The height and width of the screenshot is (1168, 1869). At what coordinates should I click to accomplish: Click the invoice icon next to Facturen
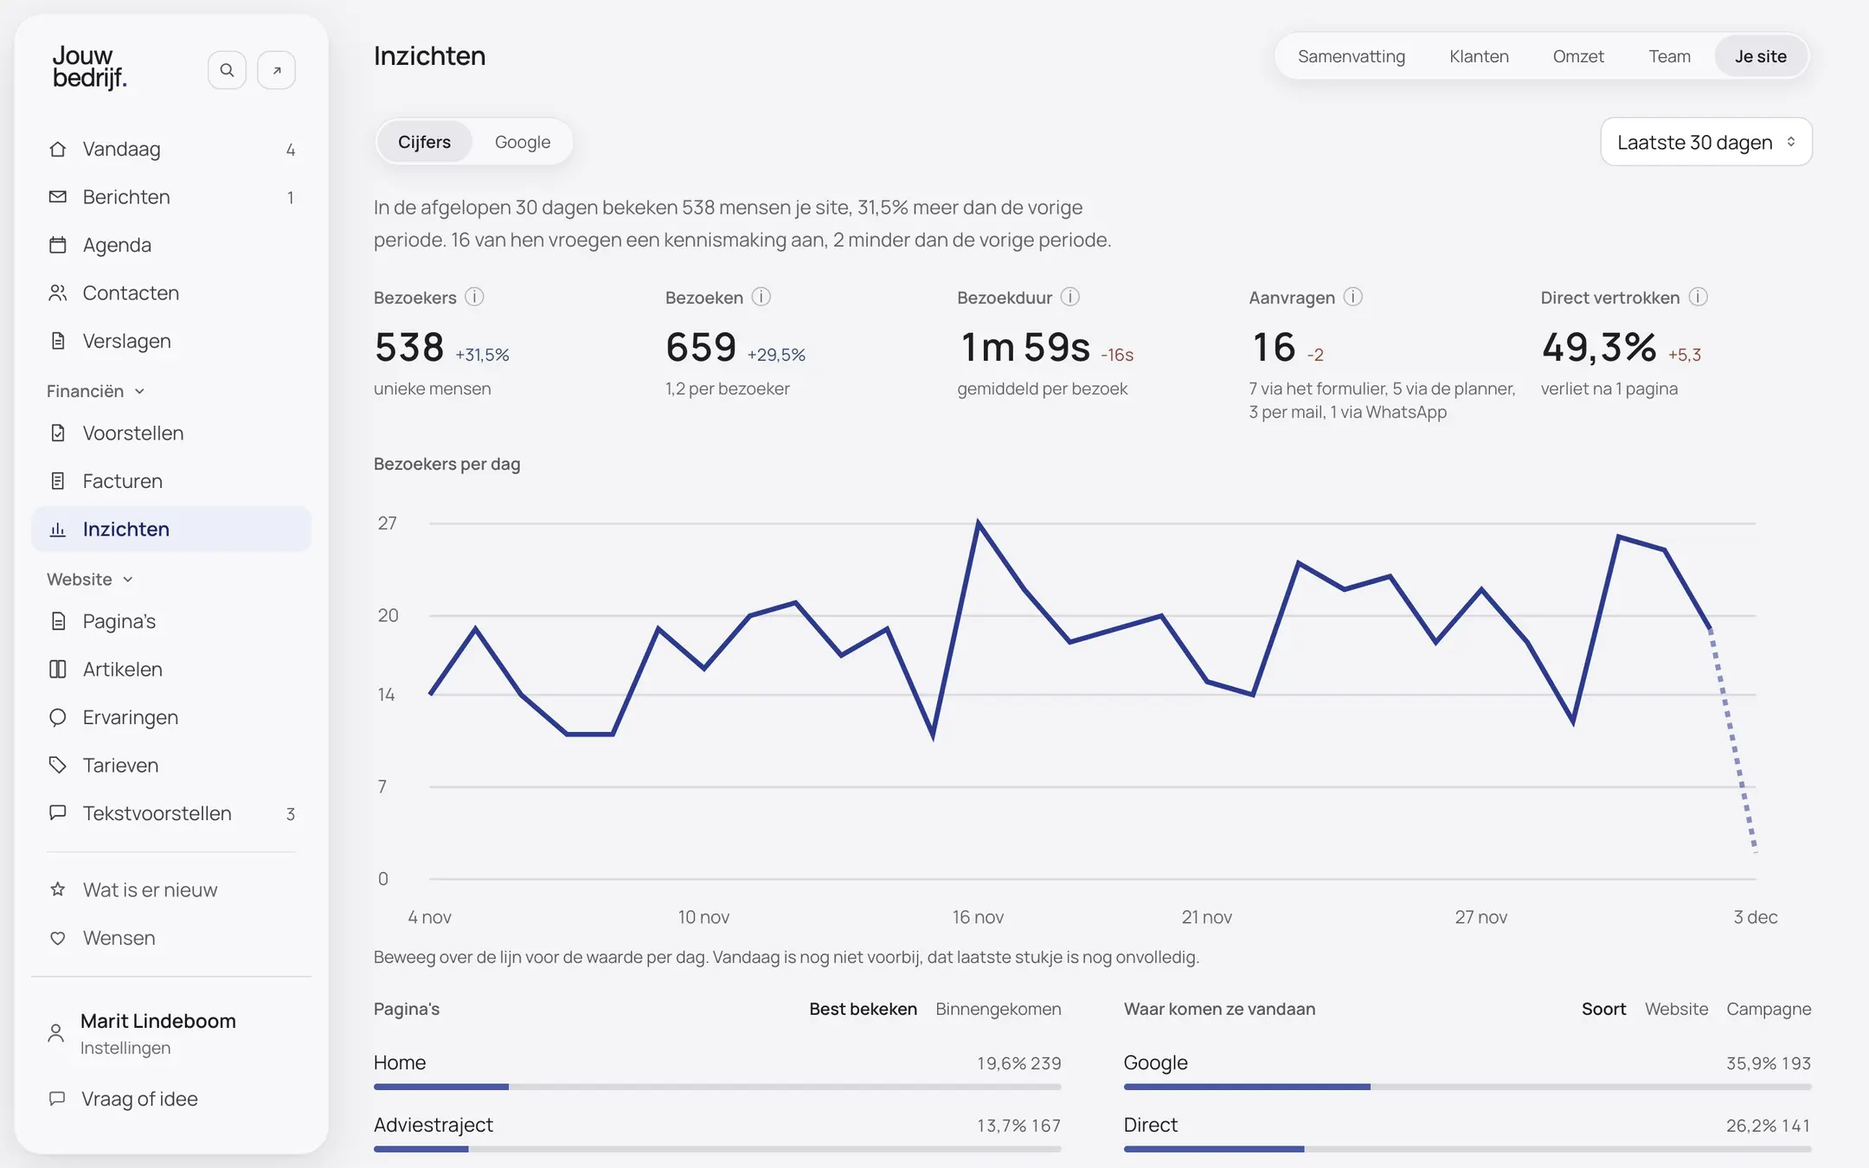pyautogui.click(x=58, y=481)
